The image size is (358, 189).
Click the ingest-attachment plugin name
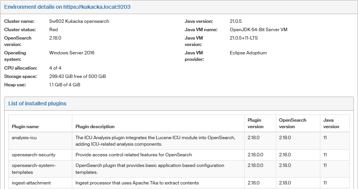pyautogui.click(x=31, y=183)
